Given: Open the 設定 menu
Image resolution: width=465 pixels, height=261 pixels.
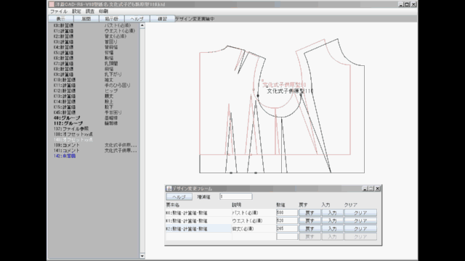Looking at the screenshot, I should (76, 12).
